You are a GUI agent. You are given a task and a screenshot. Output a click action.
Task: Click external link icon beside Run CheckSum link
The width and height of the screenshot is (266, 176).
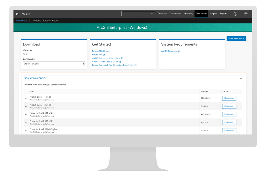pos(136,65)
